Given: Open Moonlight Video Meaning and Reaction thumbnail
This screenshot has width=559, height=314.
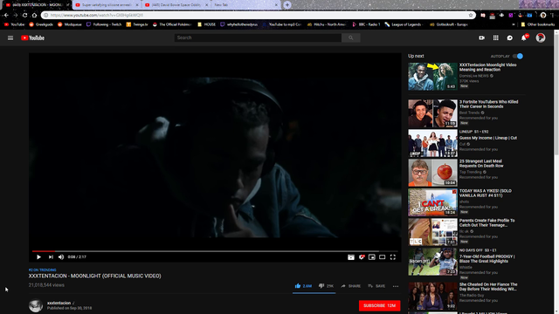Looking at the screenshot, I should pos(432,77).
